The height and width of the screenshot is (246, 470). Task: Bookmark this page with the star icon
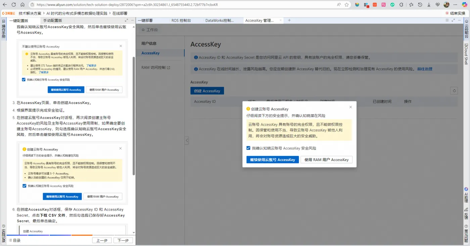pos(347,5)
